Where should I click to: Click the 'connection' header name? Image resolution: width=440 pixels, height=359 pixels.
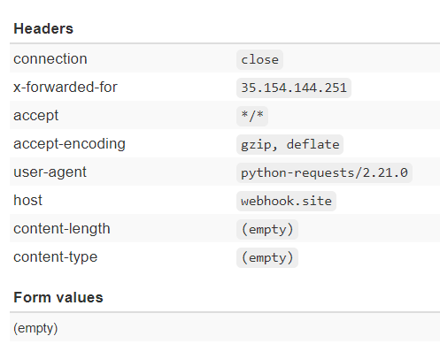tap(50, 58)
